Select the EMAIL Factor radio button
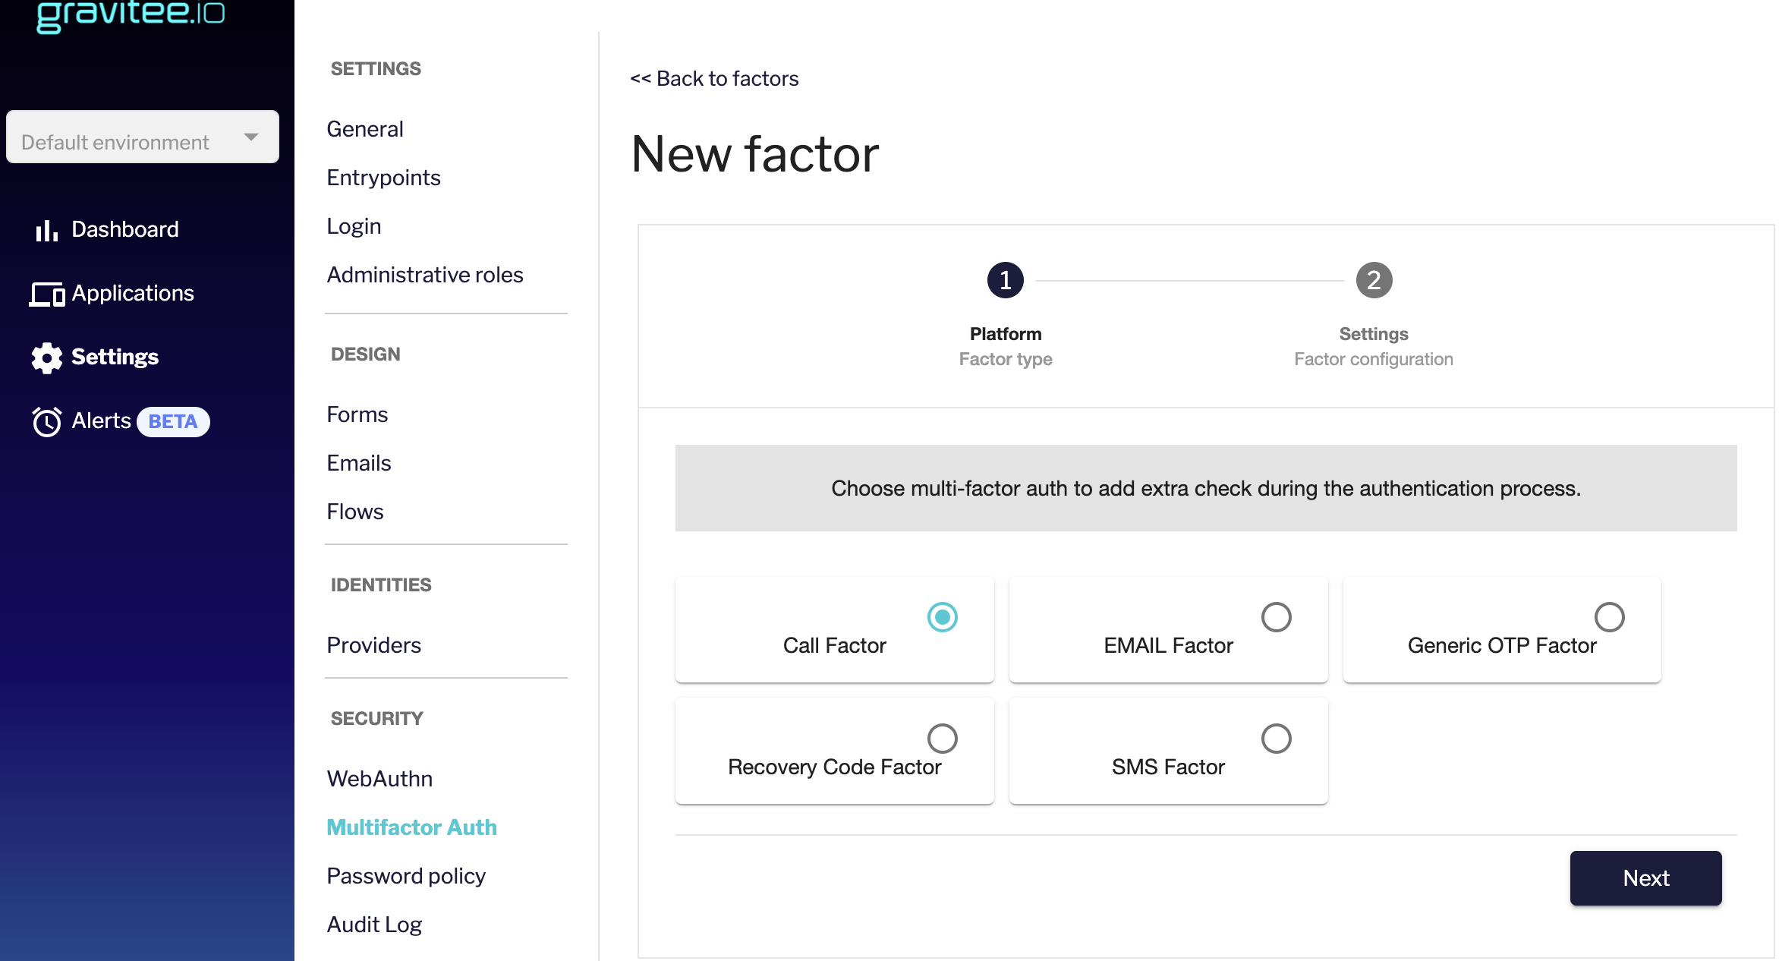This screenshot has width=1779, height=961. [x=1276, y=617]
